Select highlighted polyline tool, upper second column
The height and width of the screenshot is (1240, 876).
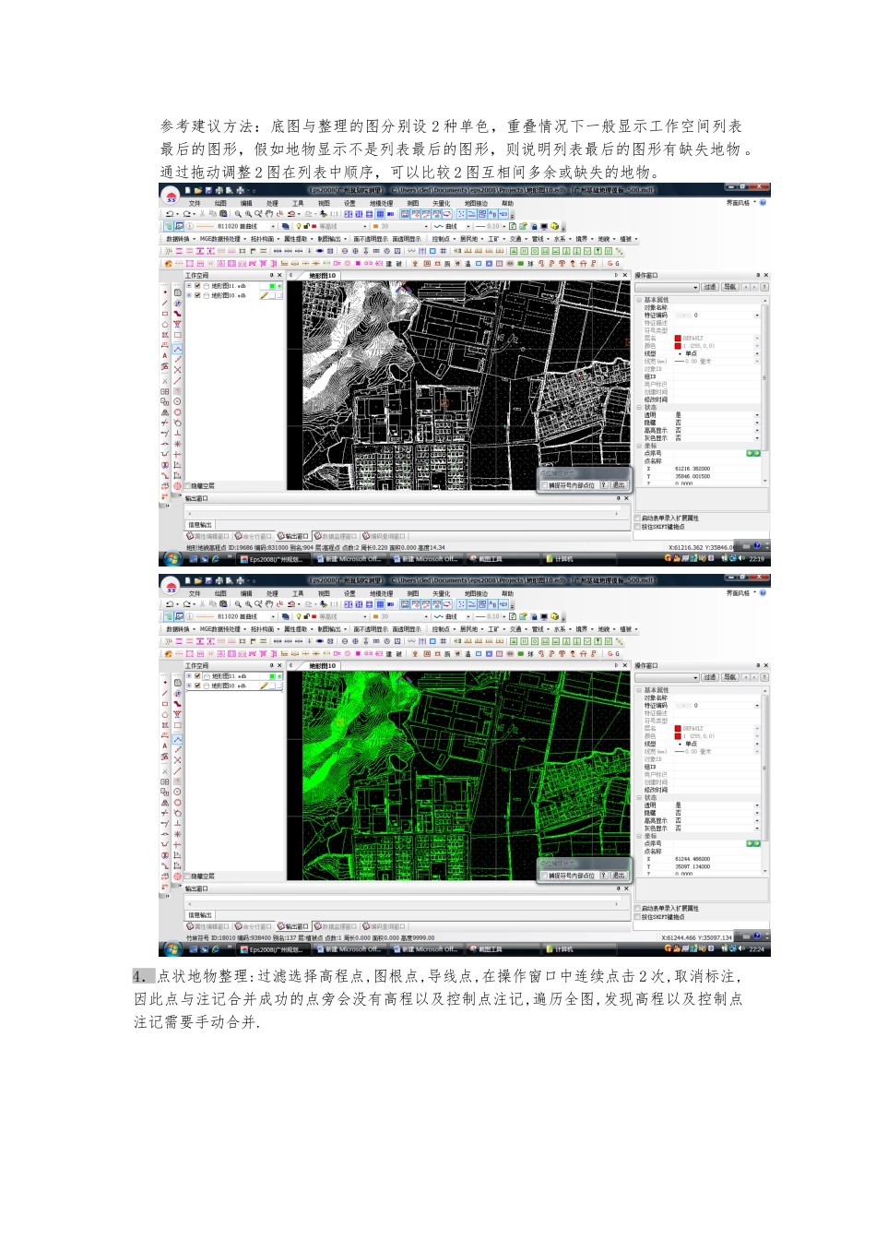[x=177, y=349]
